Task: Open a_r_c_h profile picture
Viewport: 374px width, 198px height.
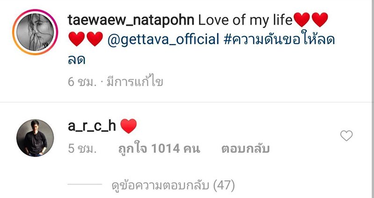Action: pyautogui.click(x=35, y=138)
